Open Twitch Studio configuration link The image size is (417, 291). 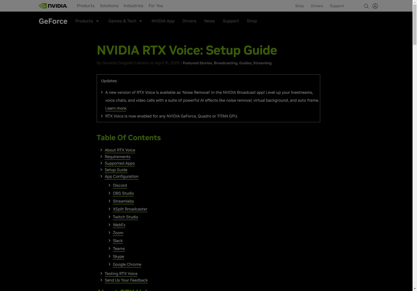click(125, 217)
